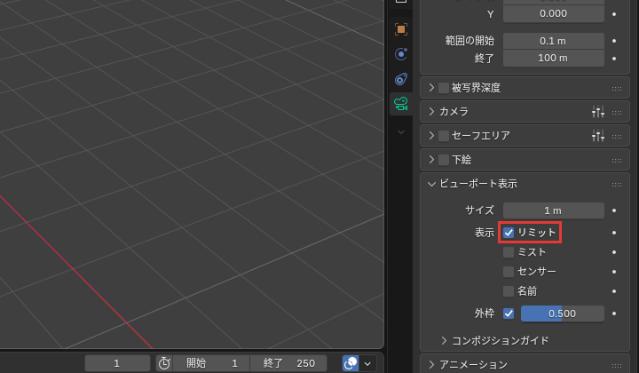Click the timeline 開始 1 frame field
639x373 pixels.
pos(211,363)
